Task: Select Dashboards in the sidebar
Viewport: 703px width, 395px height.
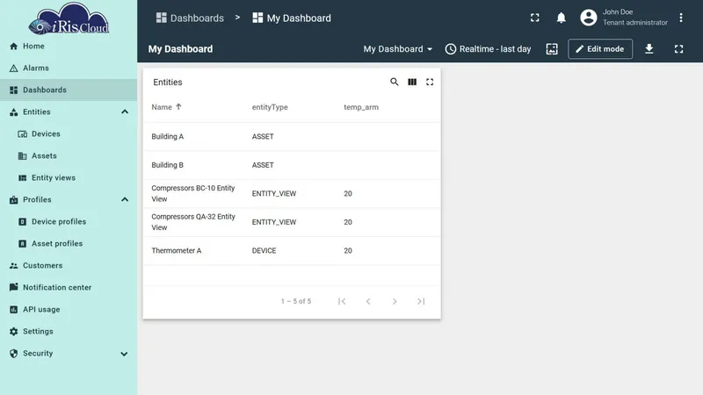Action: point(69,90)
